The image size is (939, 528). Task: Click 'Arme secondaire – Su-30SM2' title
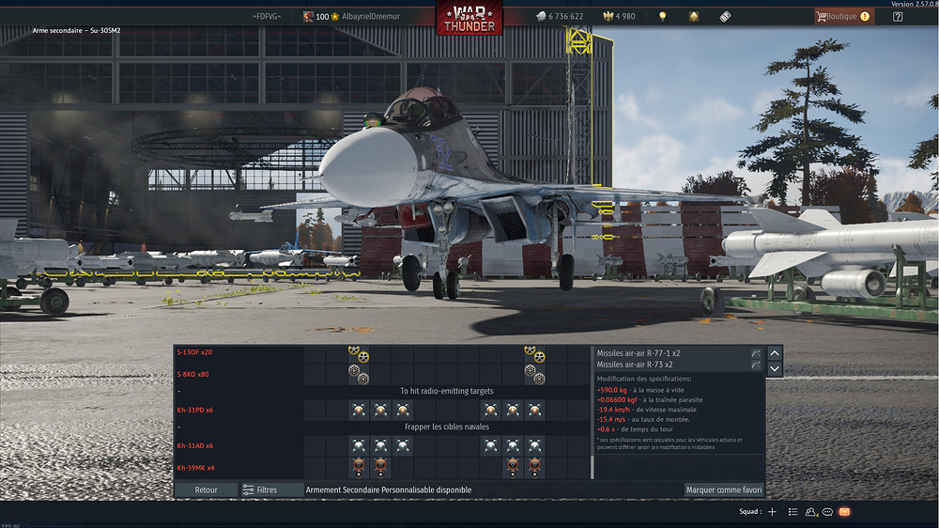coord(76,30)
